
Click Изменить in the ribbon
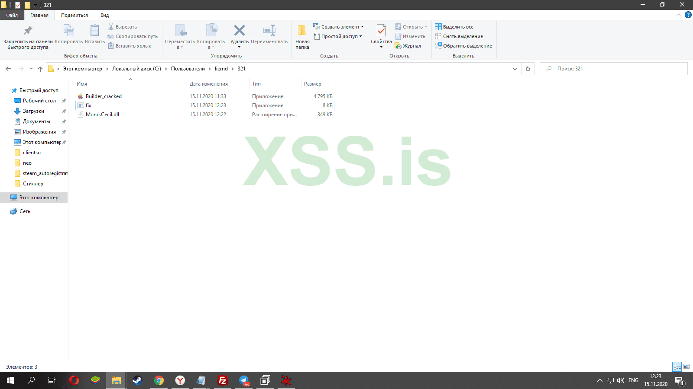(x=410, y=36)
